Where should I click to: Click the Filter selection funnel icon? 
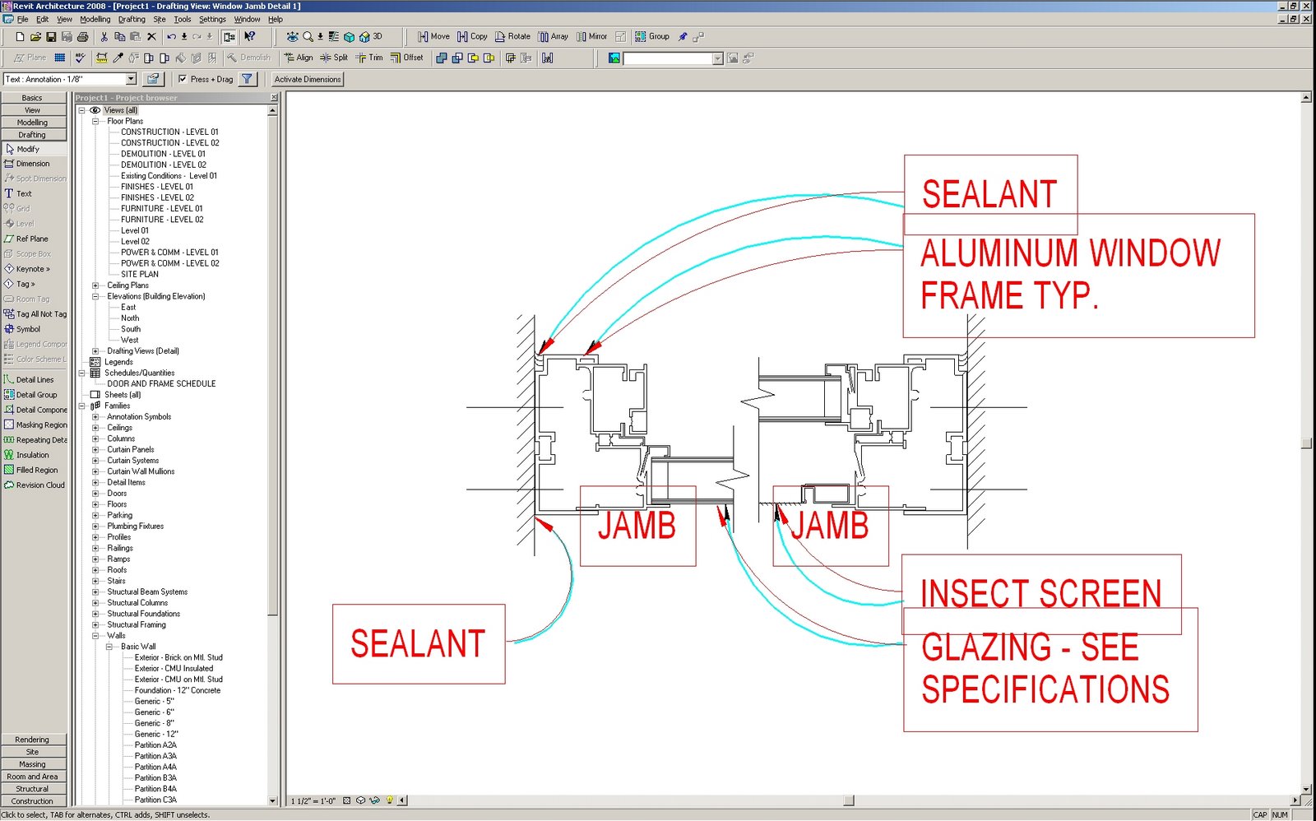[x=247, y=80]
